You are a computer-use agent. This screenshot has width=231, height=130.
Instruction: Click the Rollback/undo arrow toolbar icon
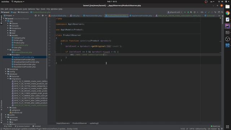pos(215,12)
